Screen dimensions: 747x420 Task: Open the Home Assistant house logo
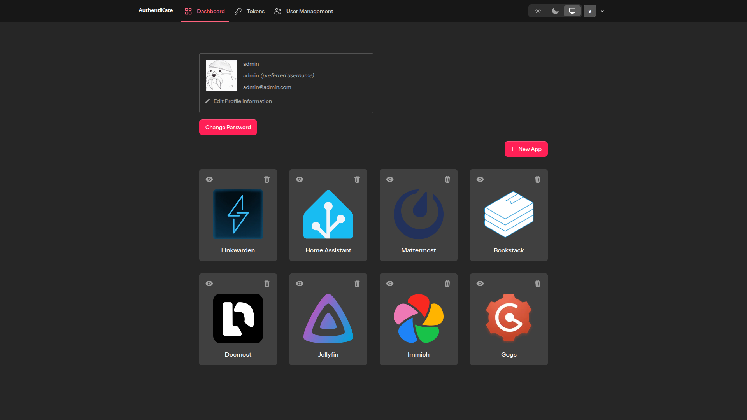[328, 214]
